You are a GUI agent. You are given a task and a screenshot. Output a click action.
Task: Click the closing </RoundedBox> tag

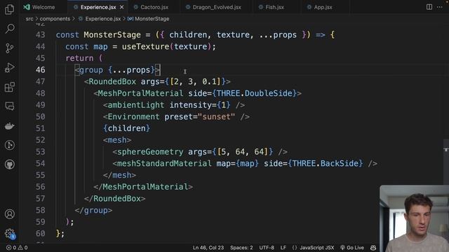click(x=115, y=199)
